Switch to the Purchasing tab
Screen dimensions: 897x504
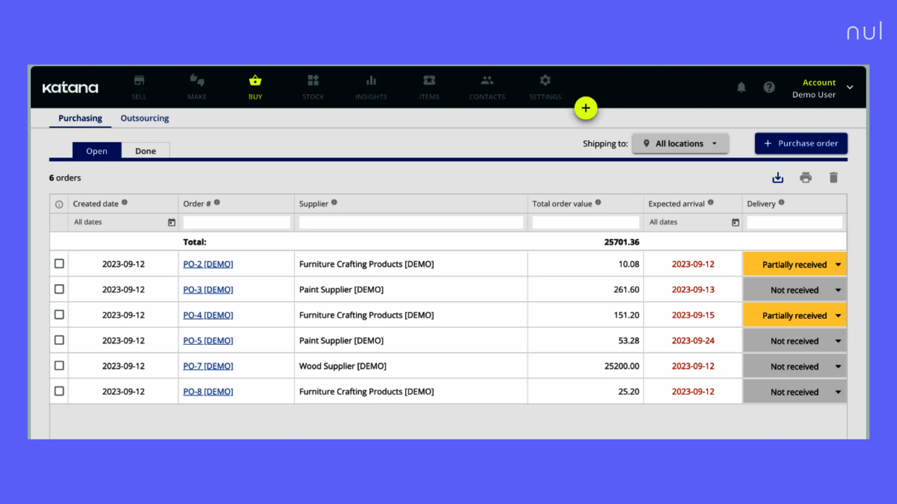pyautogui.click(x=80, y=118)
